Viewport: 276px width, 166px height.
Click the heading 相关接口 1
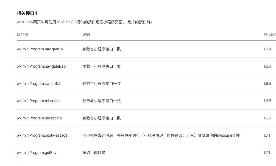(x=27, y=13)
